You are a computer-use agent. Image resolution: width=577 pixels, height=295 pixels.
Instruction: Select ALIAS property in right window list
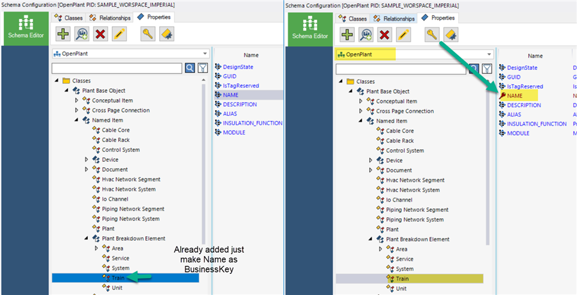pos(514,115)
